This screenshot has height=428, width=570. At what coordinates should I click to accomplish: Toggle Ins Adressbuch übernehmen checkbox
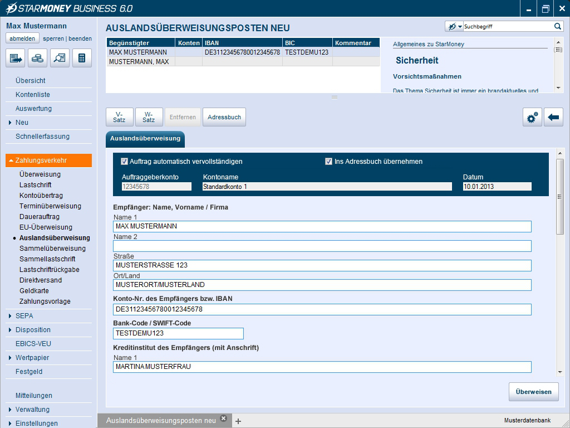[x=328, y=161]
